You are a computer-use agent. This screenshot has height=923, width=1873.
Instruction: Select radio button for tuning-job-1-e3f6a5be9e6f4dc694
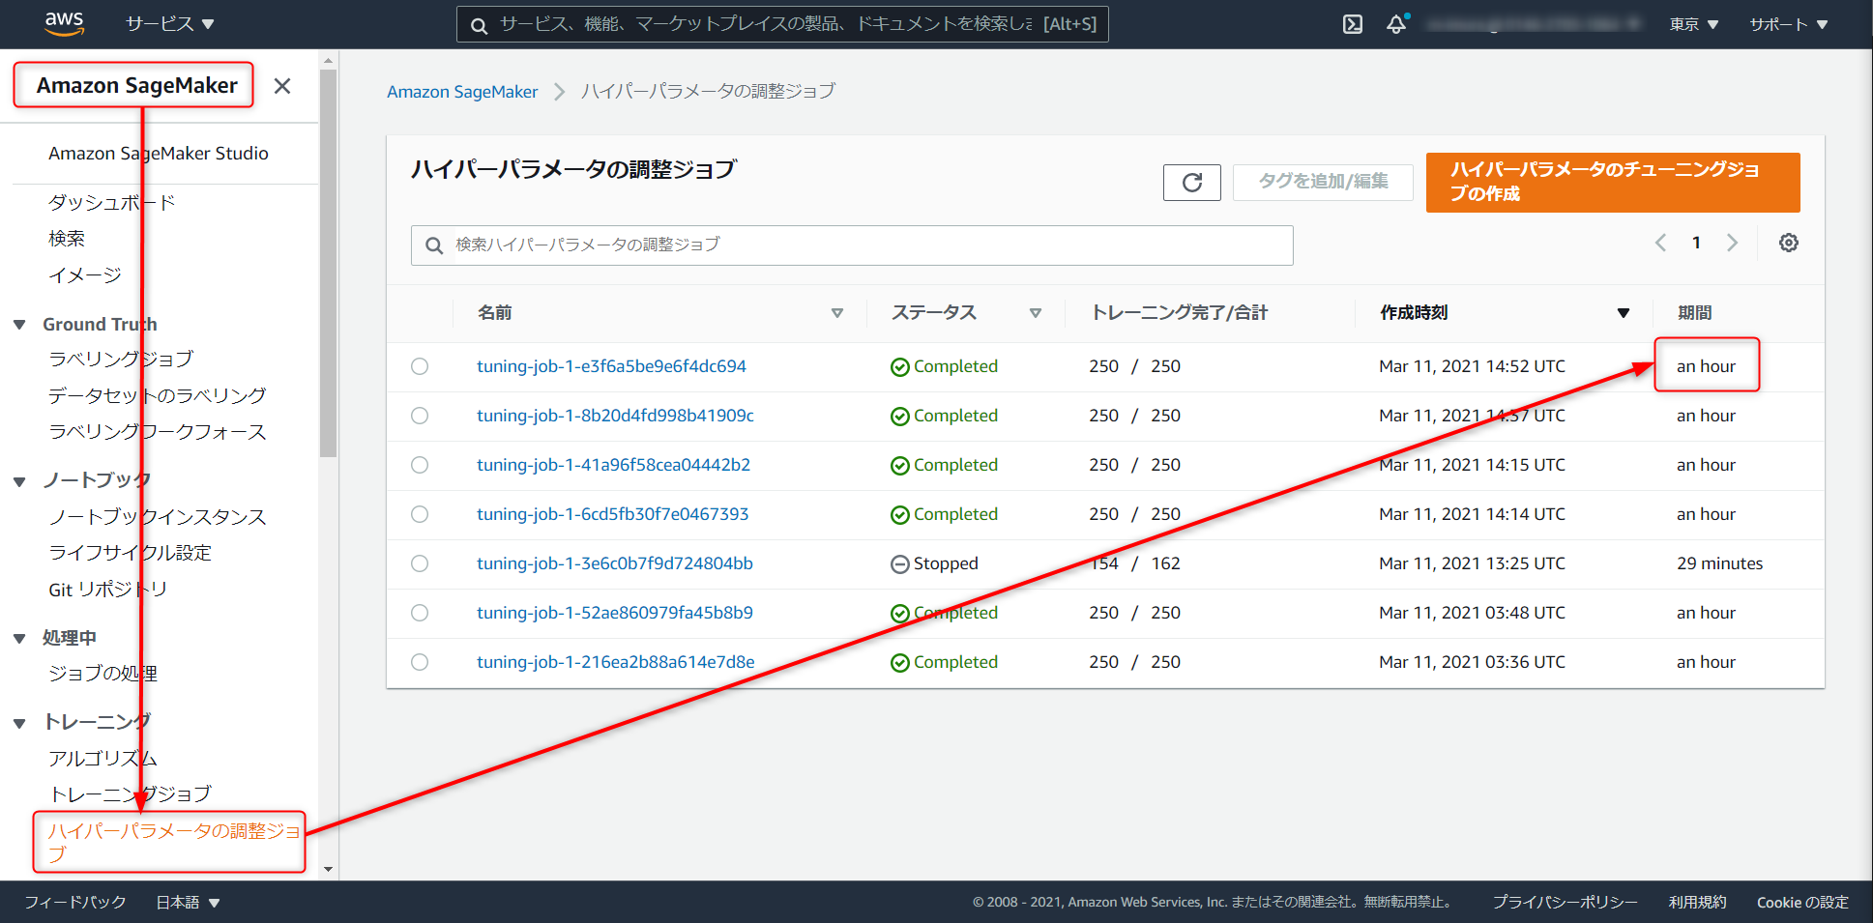[420, 366]
